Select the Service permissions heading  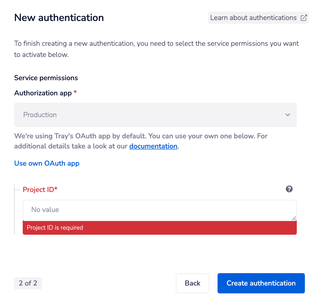(x=46, y=78)
